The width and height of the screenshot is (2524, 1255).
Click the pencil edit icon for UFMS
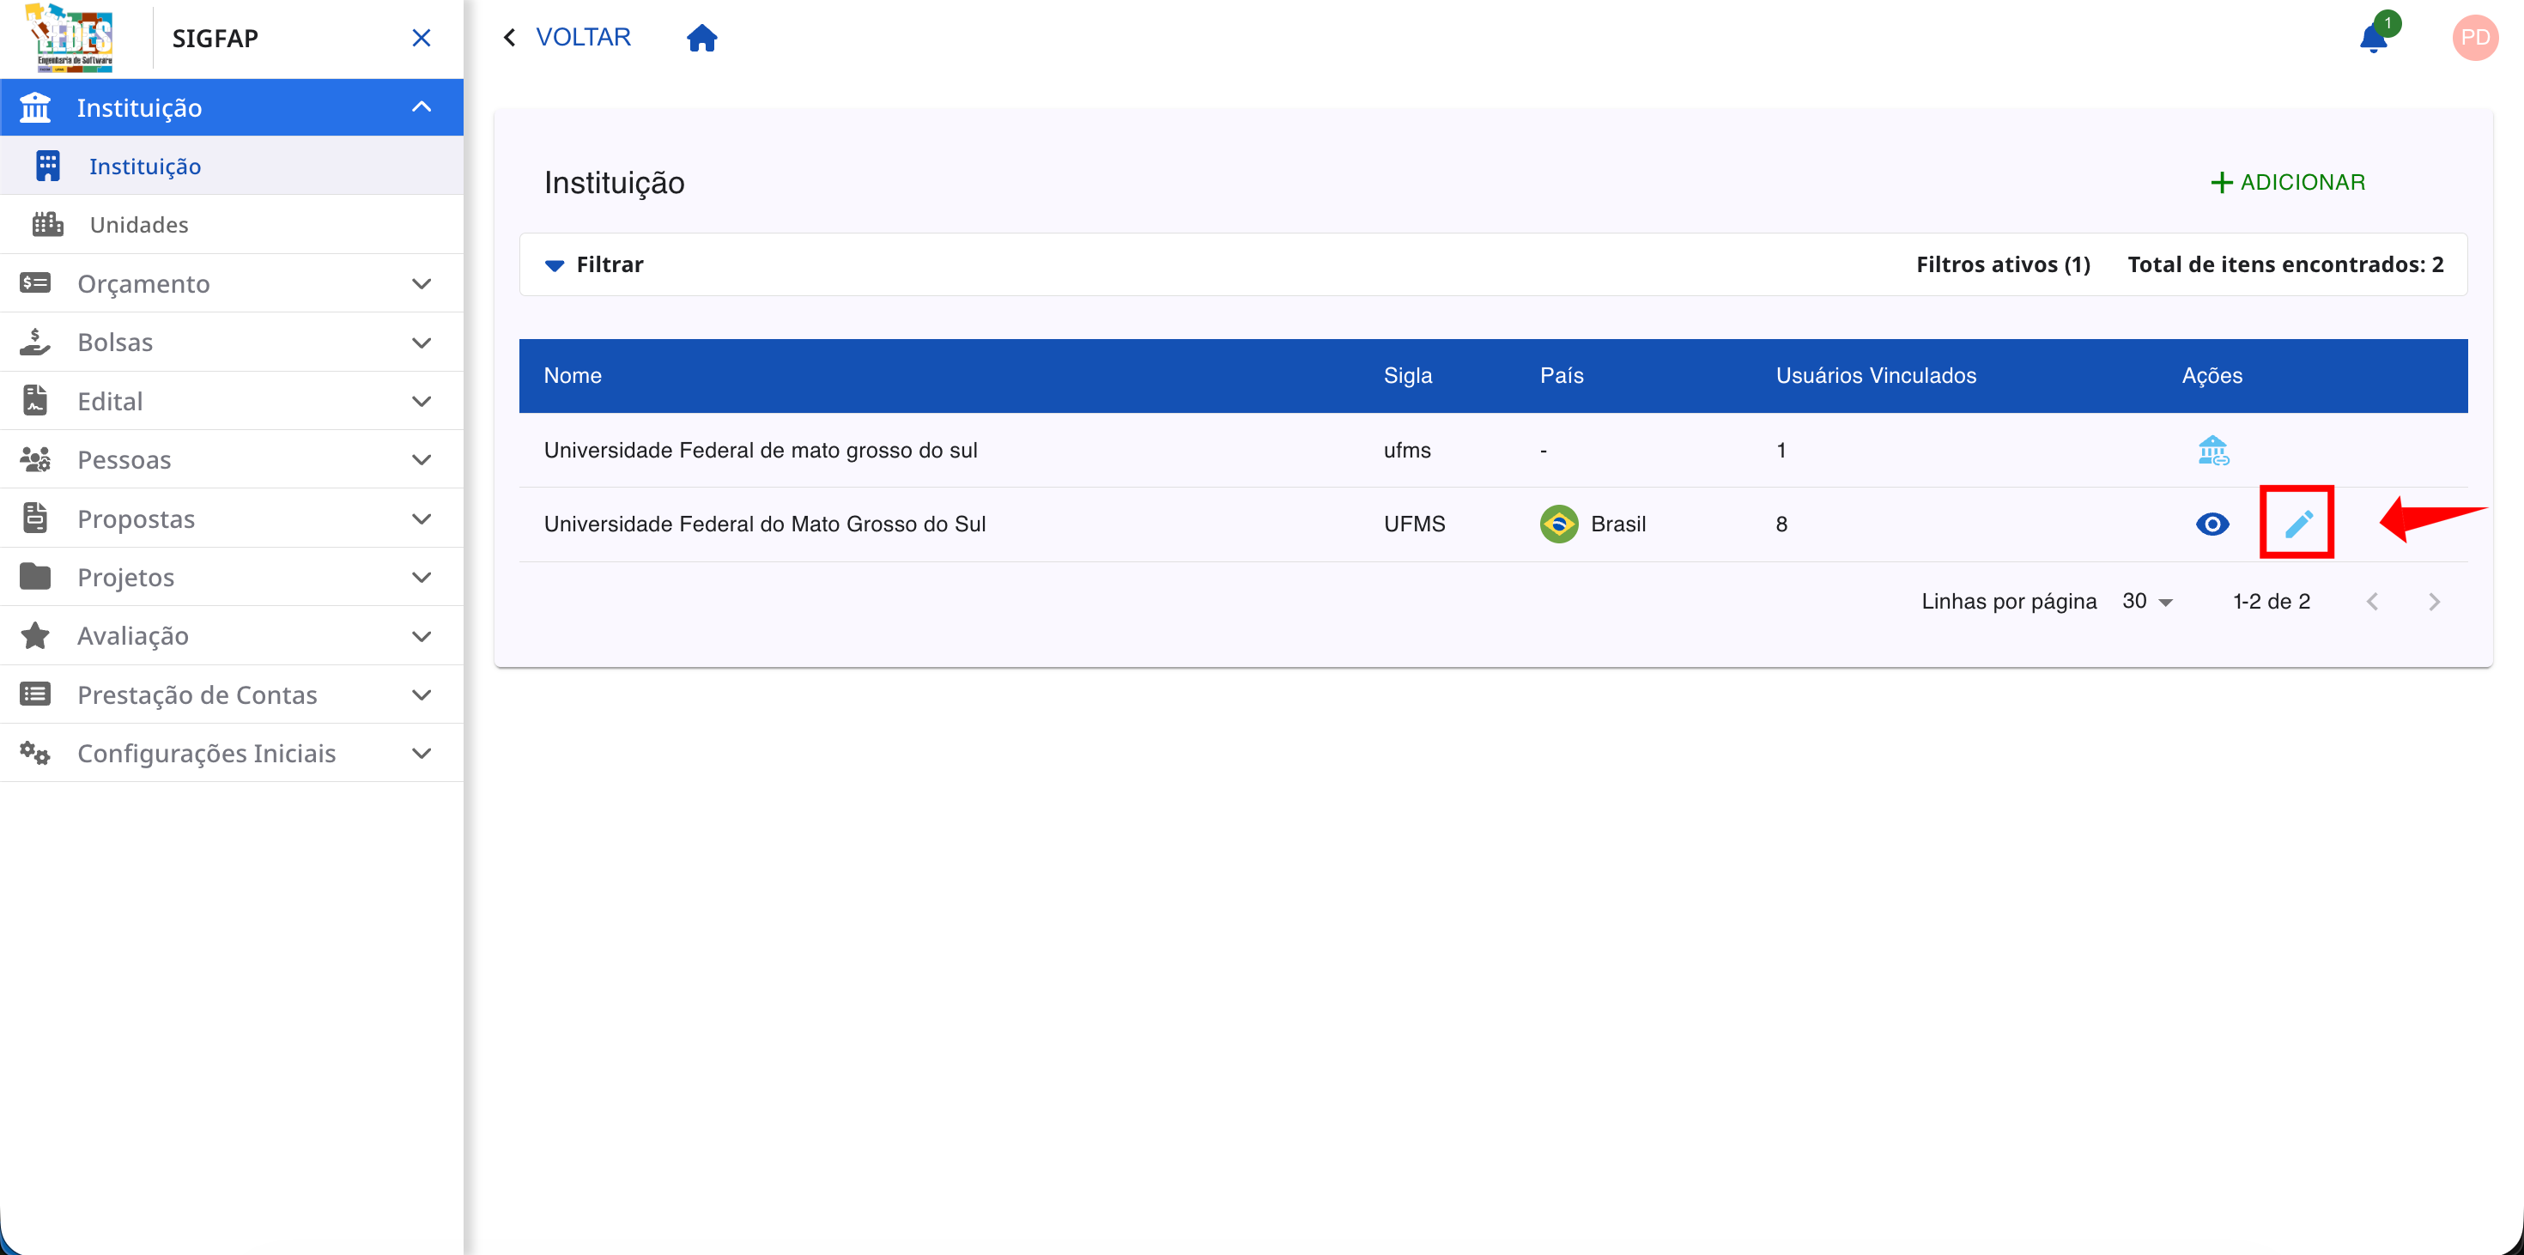pyautogui.click(x=2297, y=524)
